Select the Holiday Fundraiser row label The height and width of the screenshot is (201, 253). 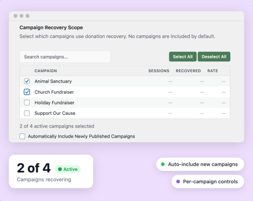point(54,103)
